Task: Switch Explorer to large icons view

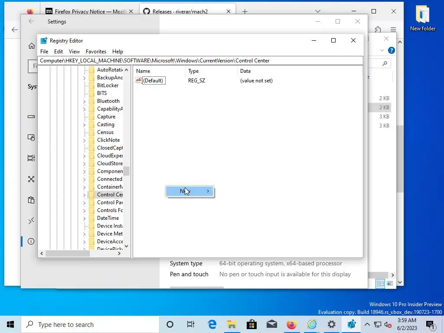Action: pyautogui.click(x=390, y=284)
